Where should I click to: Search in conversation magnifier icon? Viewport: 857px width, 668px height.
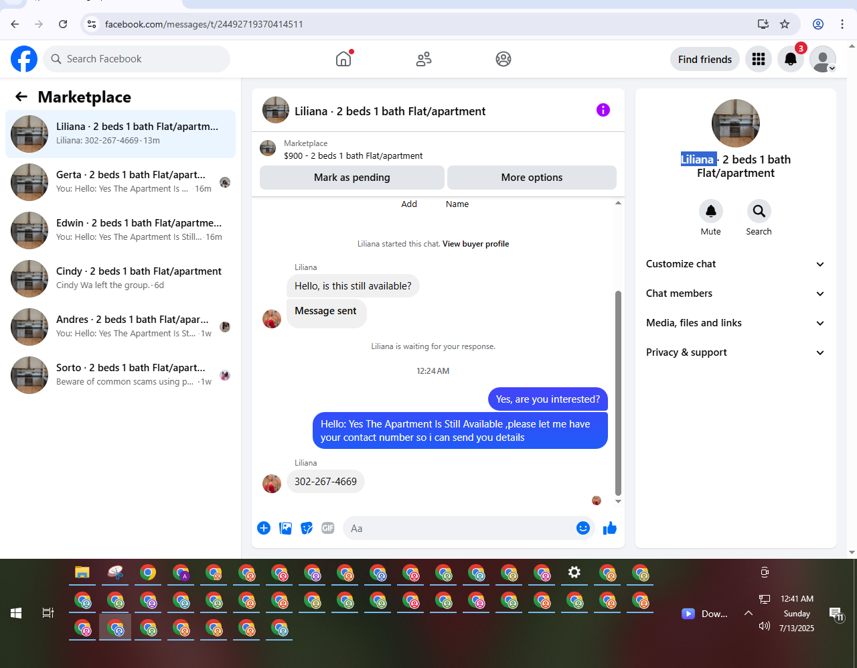759,211
